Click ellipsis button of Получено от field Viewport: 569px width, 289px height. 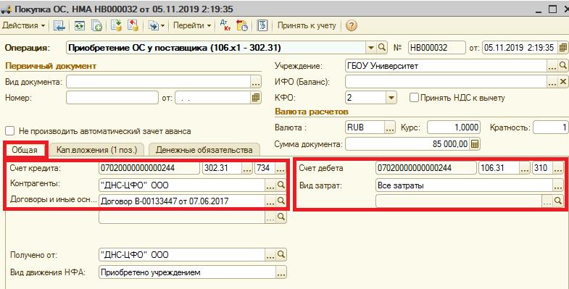pyautogui.click(x=270, y=254)
